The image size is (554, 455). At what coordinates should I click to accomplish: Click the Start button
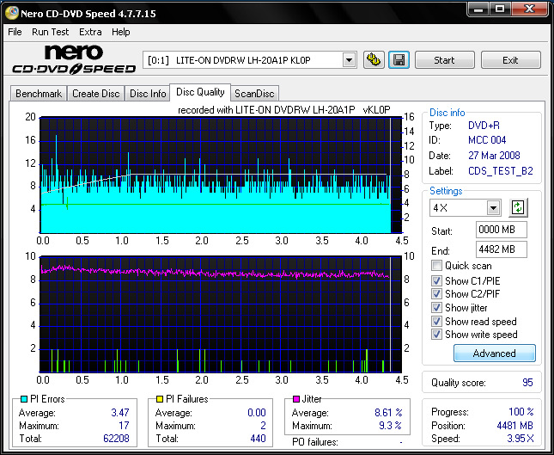[444, 60]
